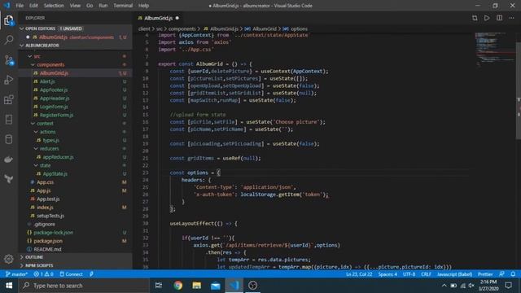Open File Explorer from the taskbar
This screenshot has width=521, height=293.
[x=197, y=286]
